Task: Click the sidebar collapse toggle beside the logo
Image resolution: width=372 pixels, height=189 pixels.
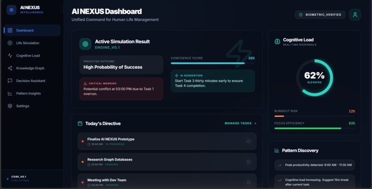Action: tap(62, 10)
